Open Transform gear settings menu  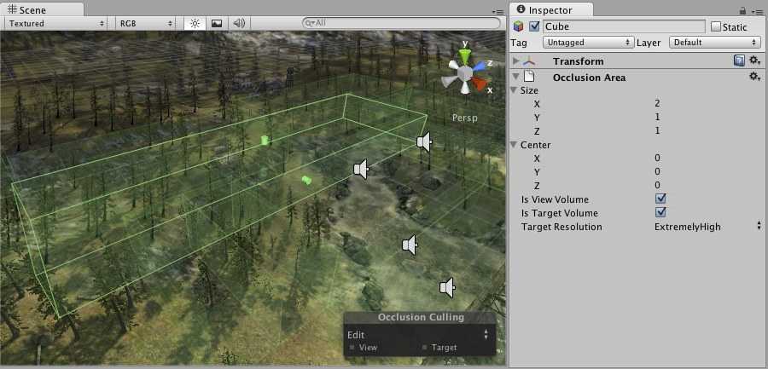(x=755, y=61)
